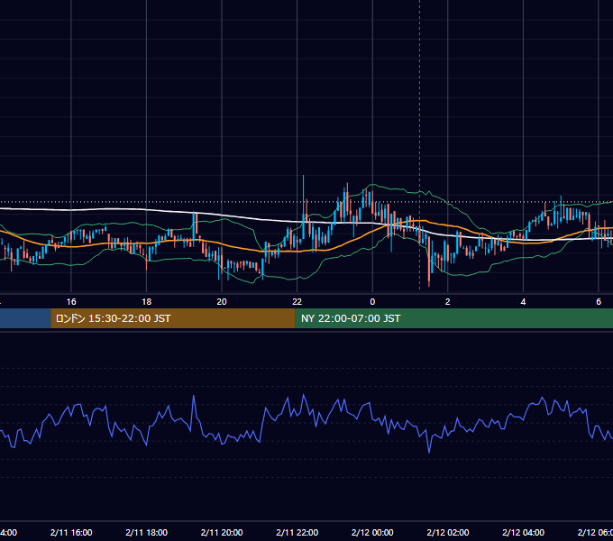Click the 2/11 16:00 time label
The image size is (613, 541).
point(71,532)
